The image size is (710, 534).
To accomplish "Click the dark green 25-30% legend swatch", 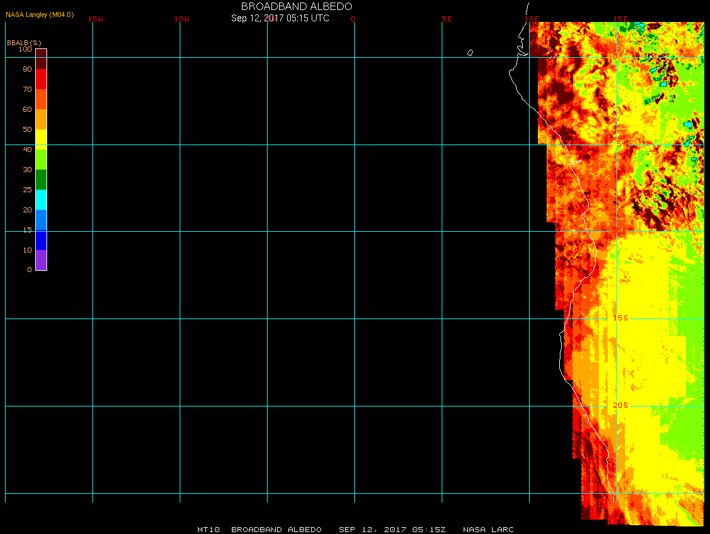I will pyautogui.click(x=41, y=179).
